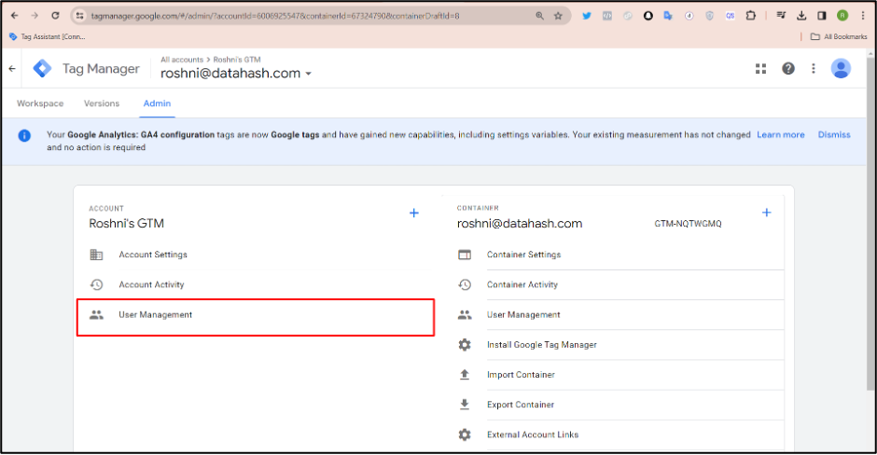Click container User Management people icon
Screen dimensions: 877x455
pyautogui.click(x=465, y=315)
